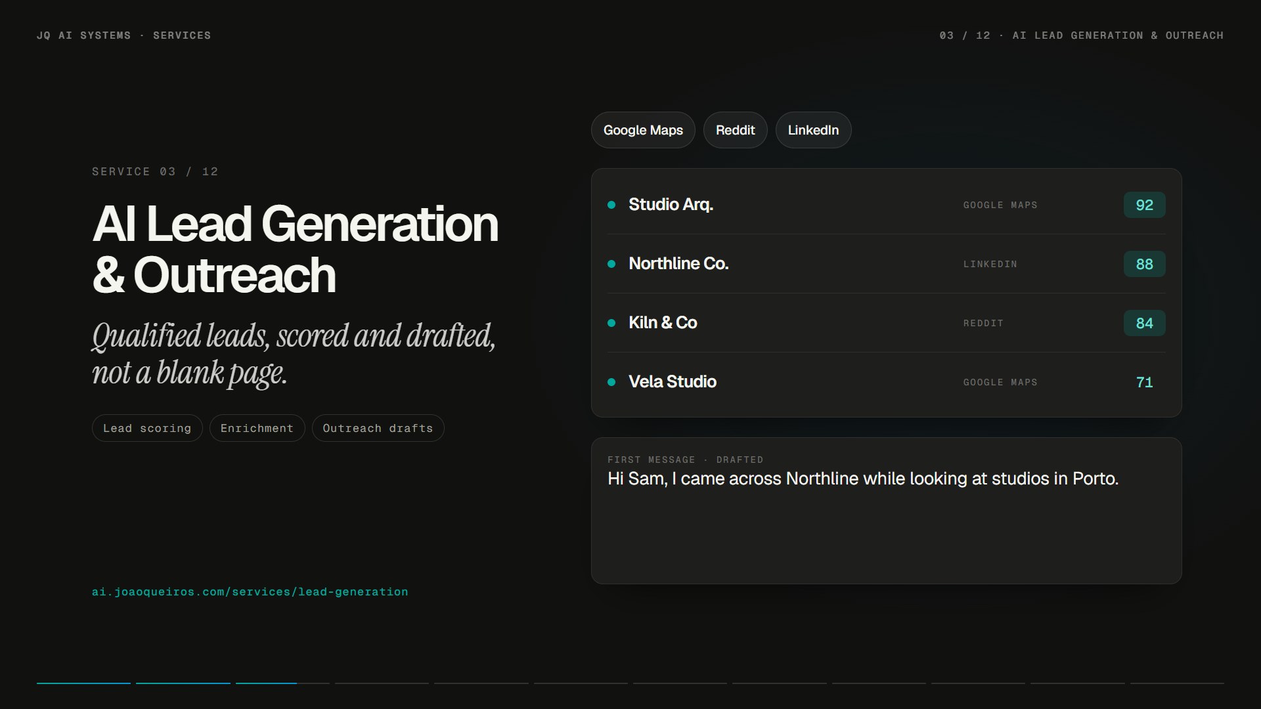This screenshot has height=709, width=1261.
Task: Select the Reddit source chip
Action: click(x=735, y=130)
